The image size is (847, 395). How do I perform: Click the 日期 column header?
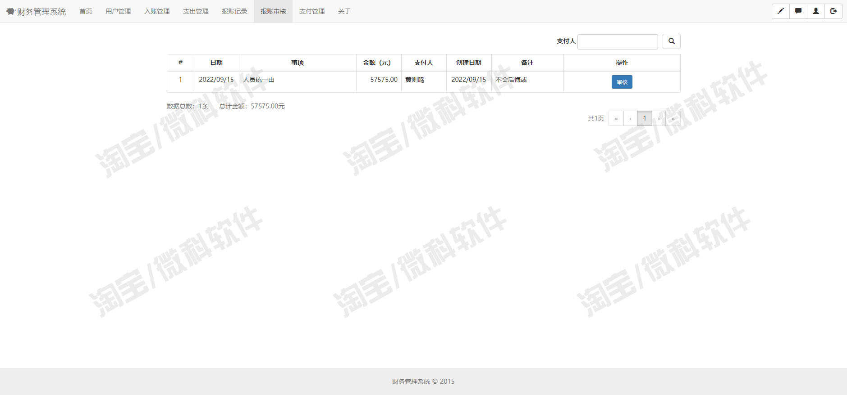coord(216,63)
